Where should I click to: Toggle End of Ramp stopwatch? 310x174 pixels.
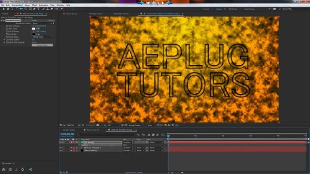[x=7, y=31]
